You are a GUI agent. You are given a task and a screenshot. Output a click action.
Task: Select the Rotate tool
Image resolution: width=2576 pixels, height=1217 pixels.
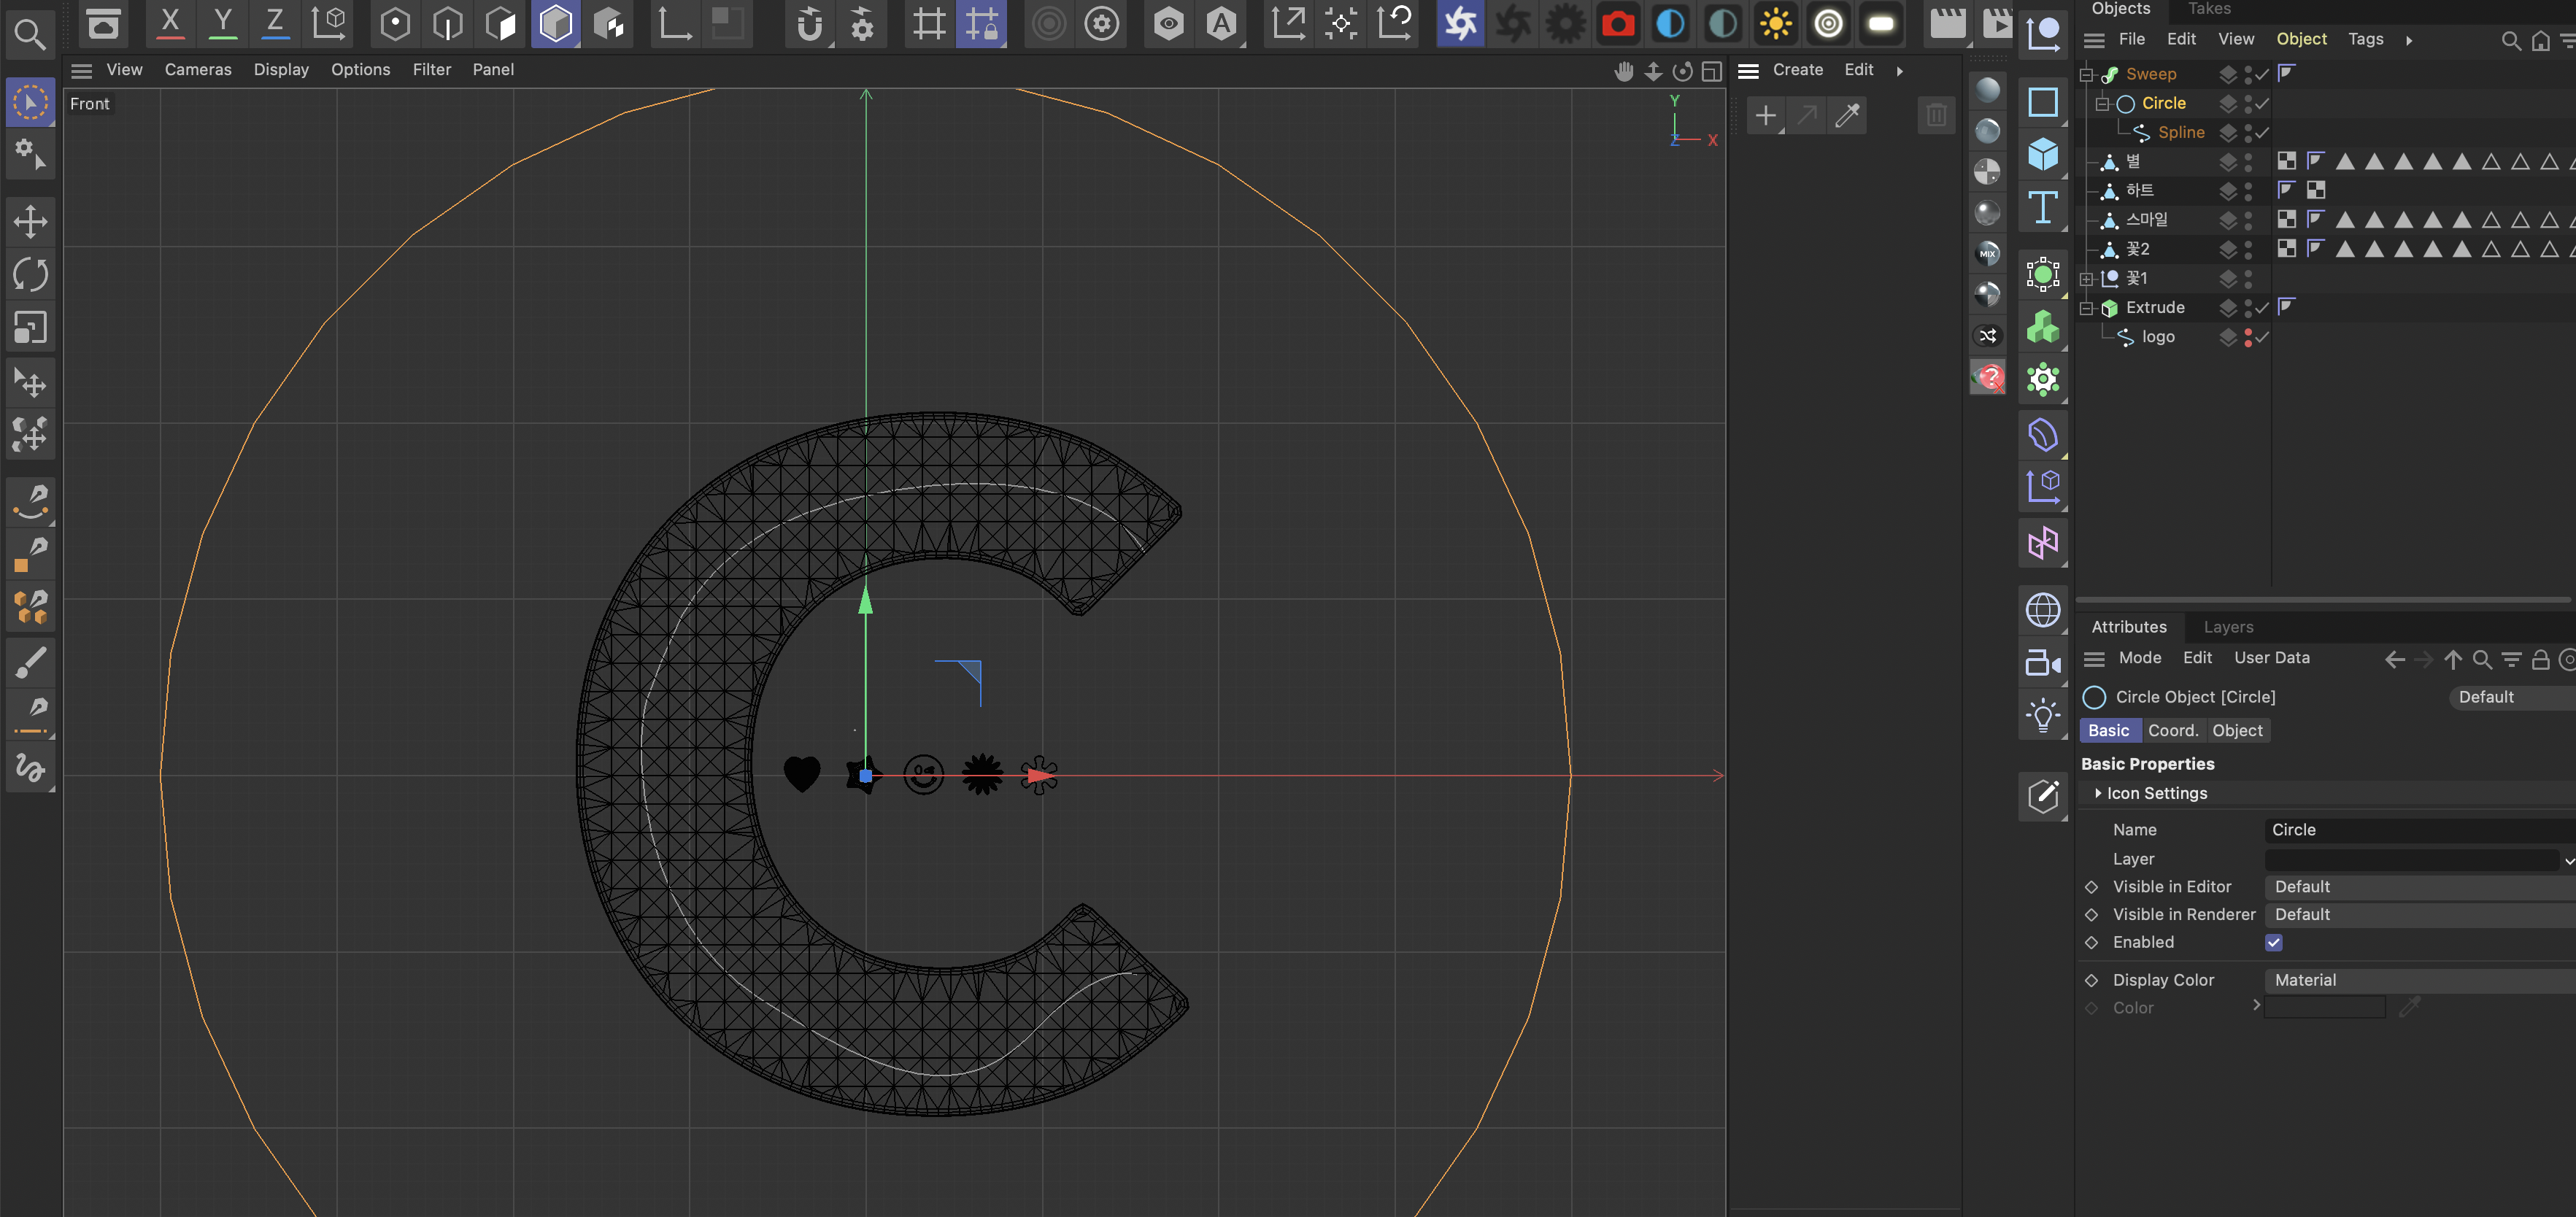30,274
